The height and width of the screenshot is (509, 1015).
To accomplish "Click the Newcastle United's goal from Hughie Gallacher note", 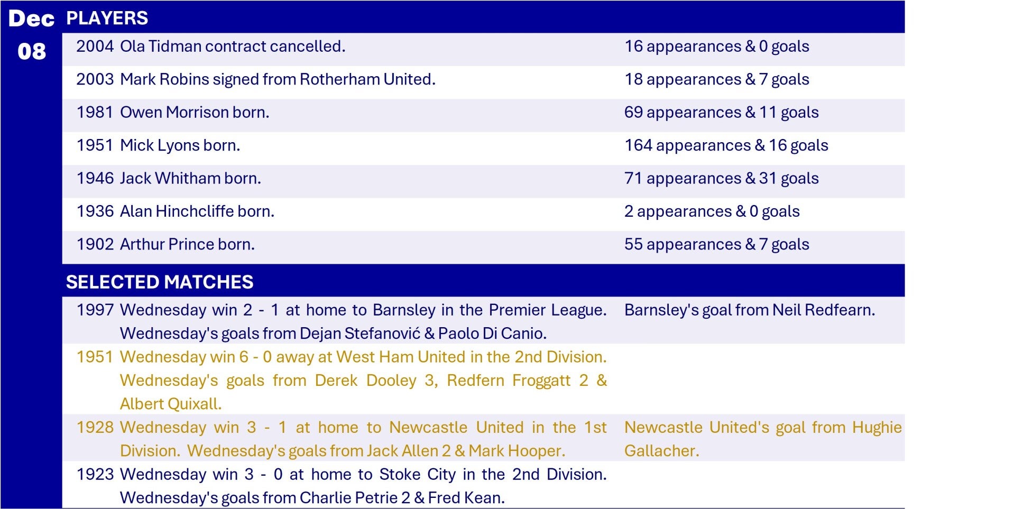I will click(x=762, y=439).
